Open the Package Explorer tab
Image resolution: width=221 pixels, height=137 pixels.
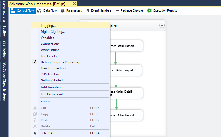tap(129, 10)
